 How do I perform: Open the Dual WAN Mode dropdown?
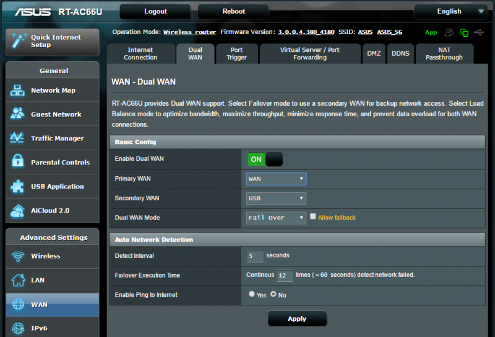[x=276, y=218]
